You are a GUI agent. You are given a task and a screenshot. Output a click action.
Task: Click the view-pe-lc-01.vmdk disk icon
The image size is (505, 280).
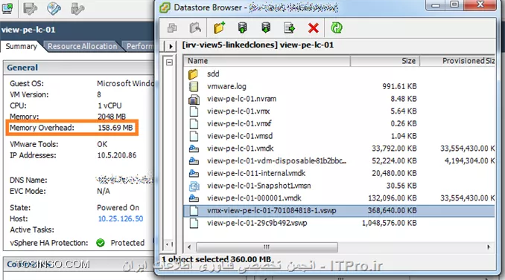194,149
